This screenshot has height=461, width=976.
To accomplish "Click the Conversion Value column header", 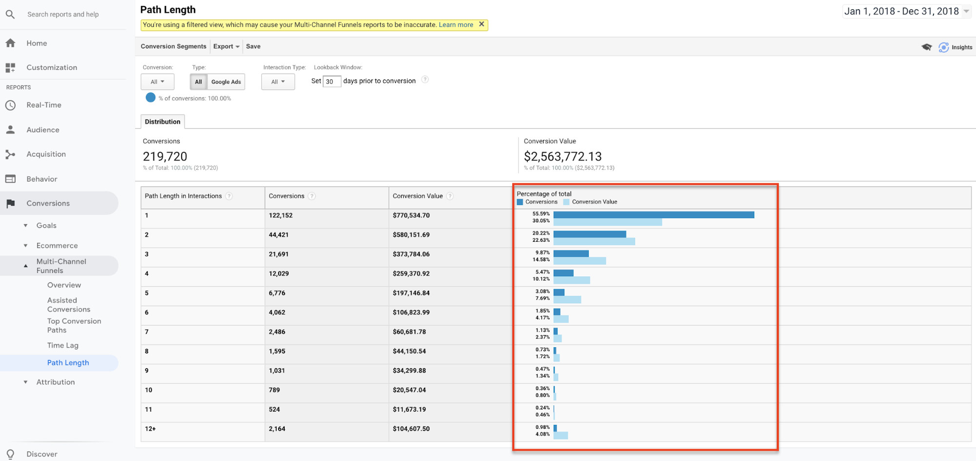I will [417, 196].
